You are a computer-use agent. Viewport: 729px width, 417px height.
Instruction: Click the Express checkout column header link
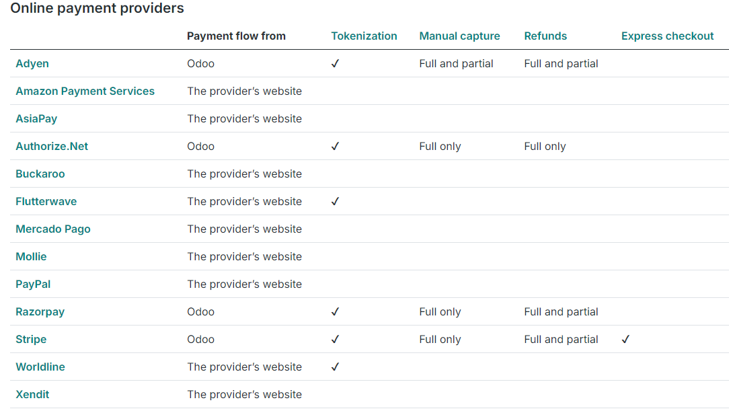(667, 36)
